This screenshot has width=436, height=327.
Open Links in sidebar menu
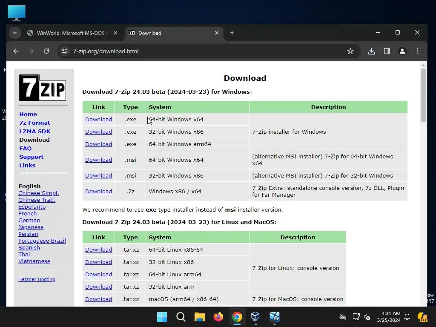(27, 166)
